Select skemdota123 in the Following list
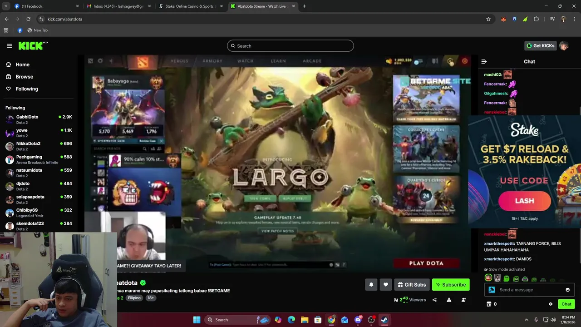581x327 pixels. pyautogui.click(x=39, y=226)
